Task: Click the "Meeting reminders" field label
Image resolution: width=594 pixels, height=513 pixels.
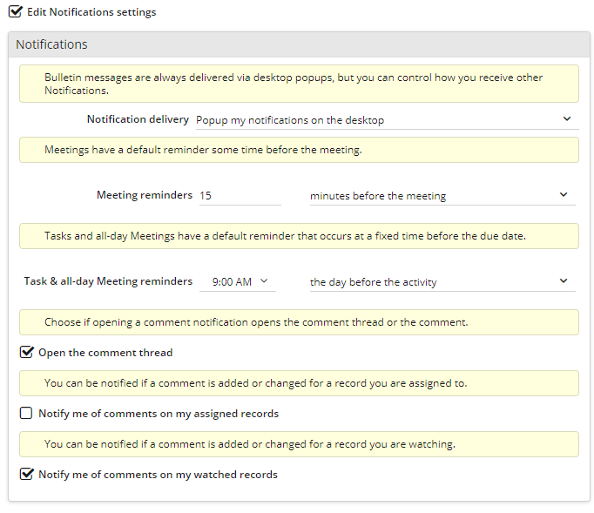Action: (x=144, y=195)
